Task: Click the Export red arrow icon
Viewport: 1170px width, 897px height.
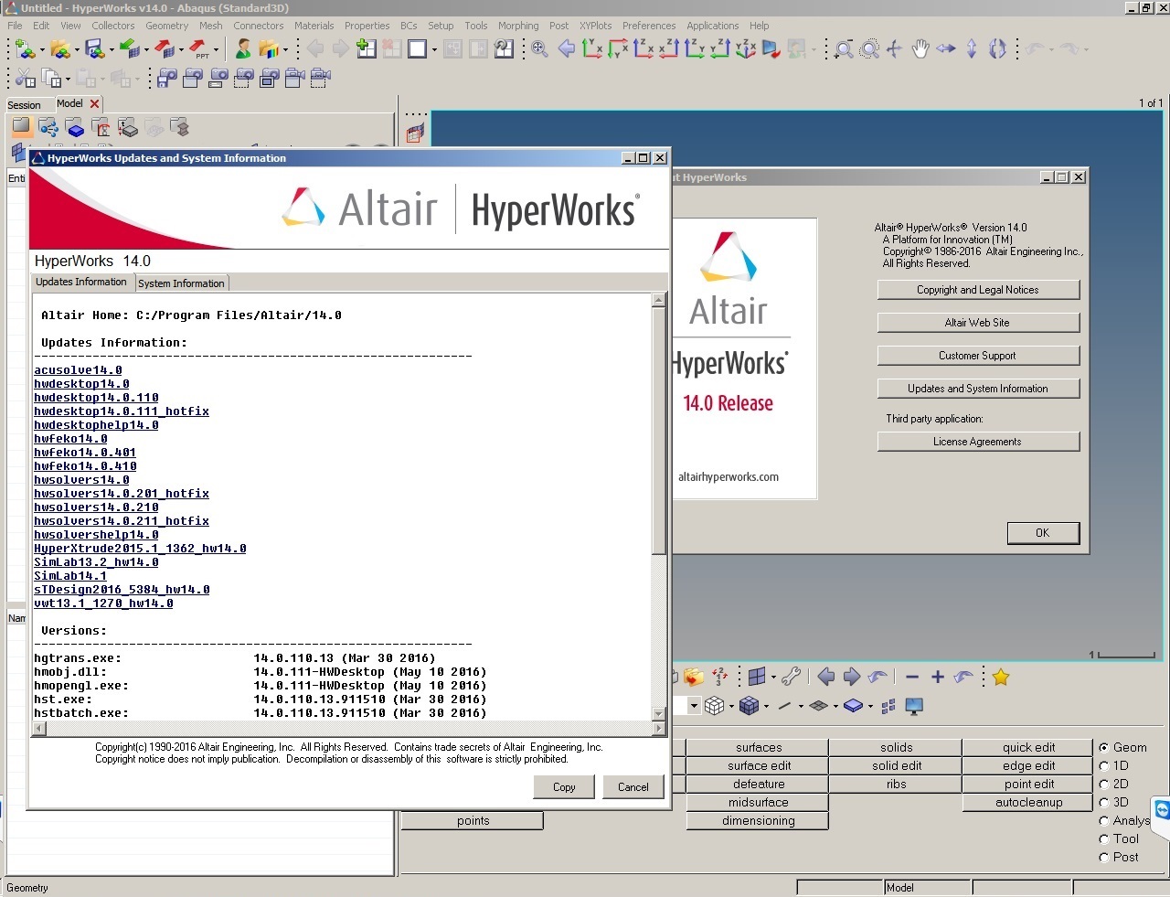Action: coord(164,48)
